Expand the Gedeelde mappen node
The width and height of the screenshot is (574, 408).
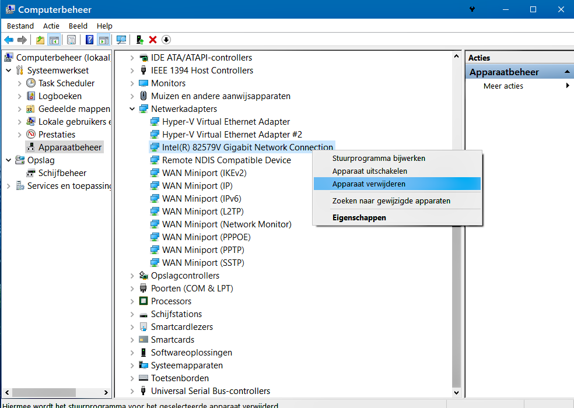[20, 109]
